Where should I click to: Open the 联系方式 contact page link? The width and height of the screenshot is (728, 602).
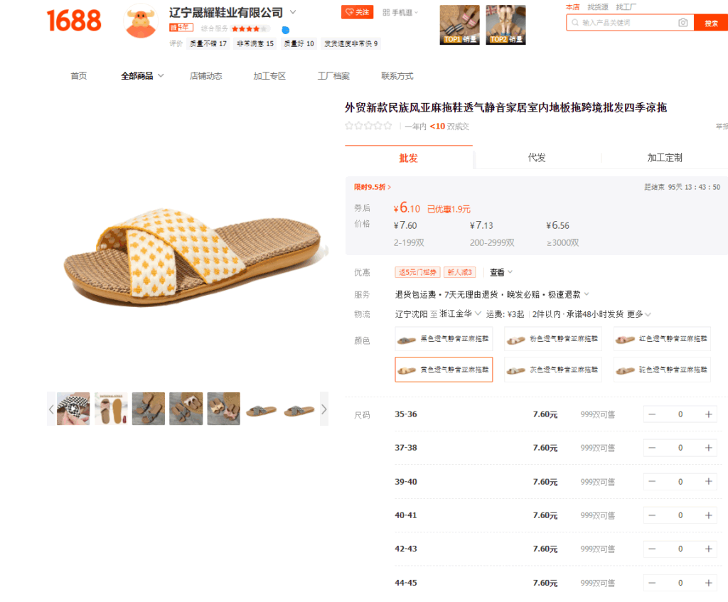pos(397,75)
